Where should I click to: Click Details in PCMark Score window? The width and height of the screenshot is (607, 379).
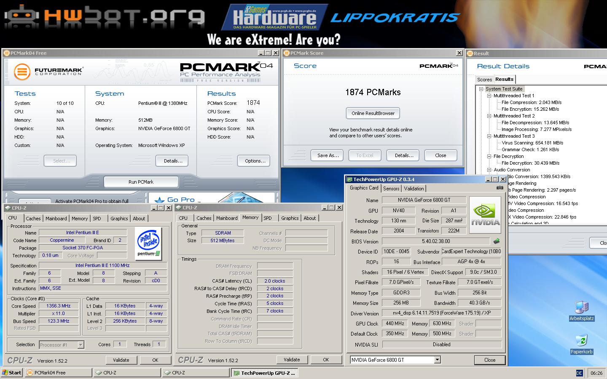click(403, 155)
